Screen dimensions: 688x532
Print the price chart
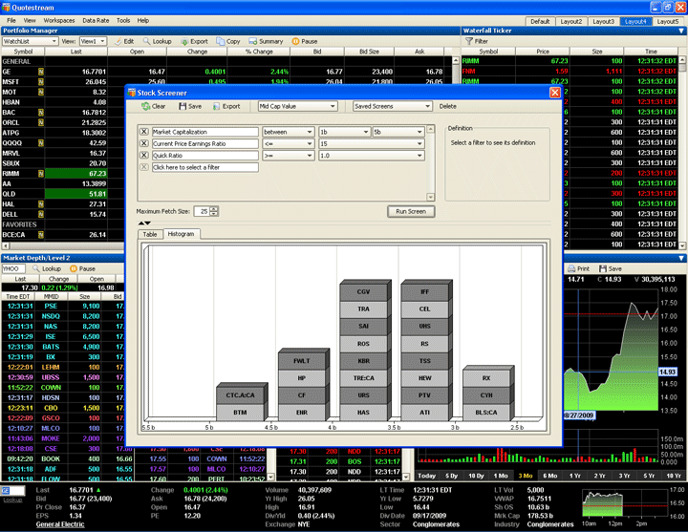click(x=578, y=269)
